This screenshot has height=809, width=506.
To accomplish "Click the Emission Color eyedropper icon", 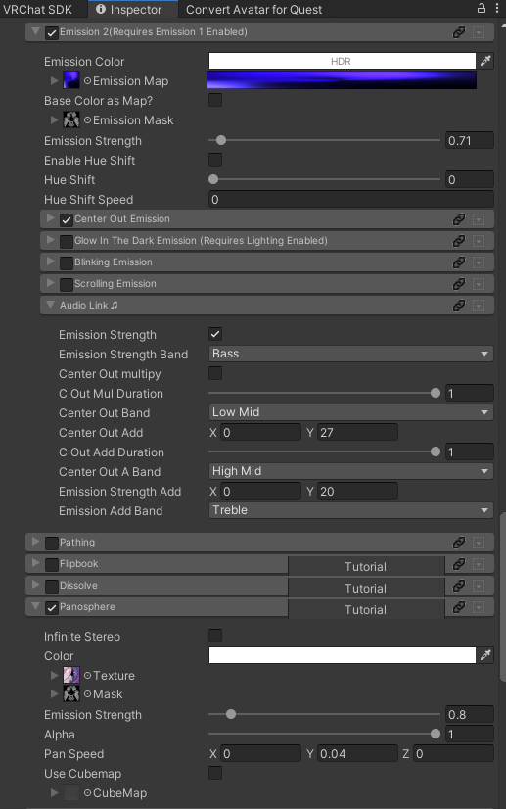I will (x=485, y=61).
